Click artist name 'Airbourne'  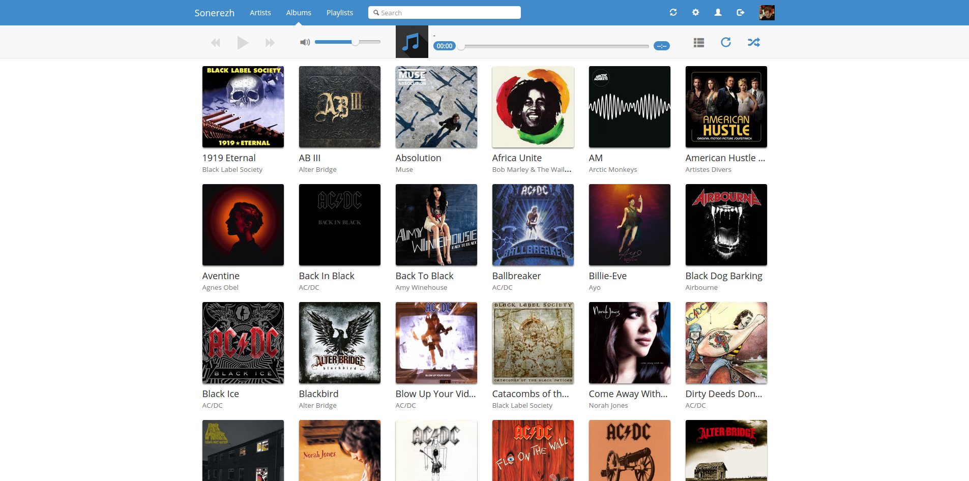click(x=701, y=288)
